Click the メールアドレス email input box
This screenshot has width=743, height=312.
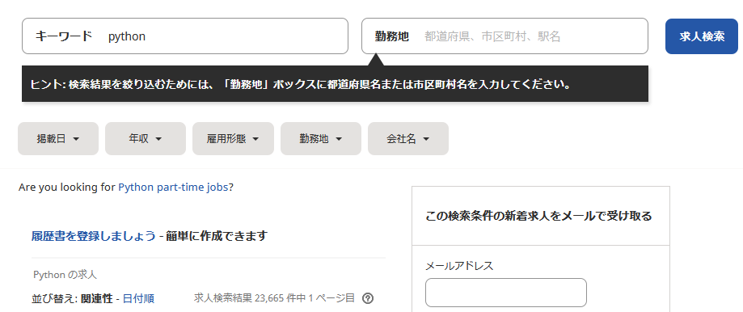click(505, 293)
